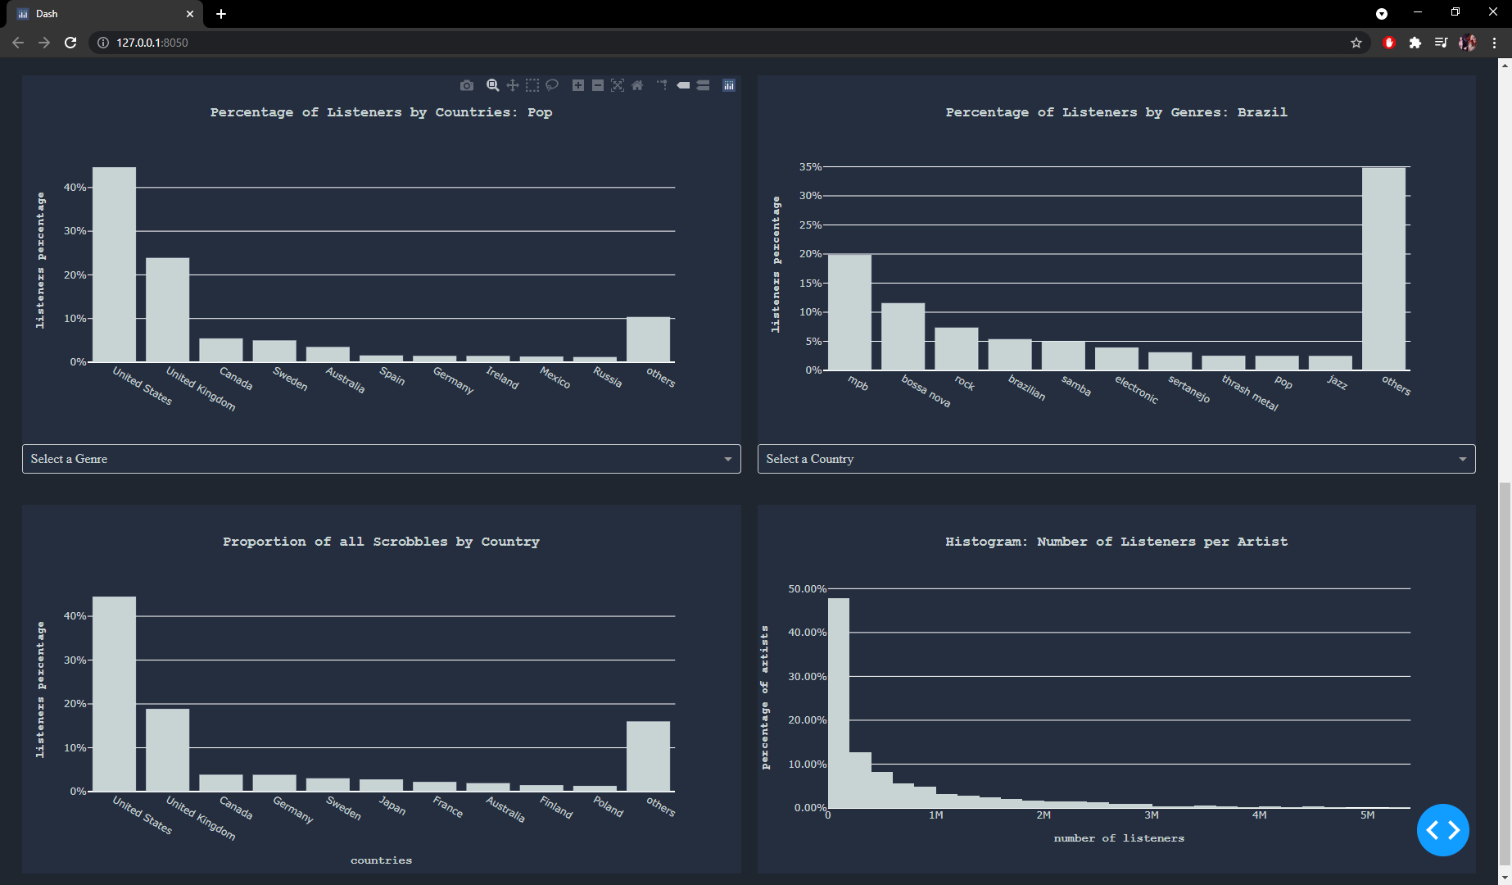Open the Plotly logo link in the modebar
The width and height of the screenshot is (1512, 885).
(729, 85)
